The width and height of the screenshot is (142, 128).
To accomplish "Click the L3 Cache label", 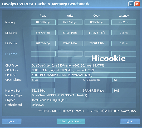I will (11, 54).
